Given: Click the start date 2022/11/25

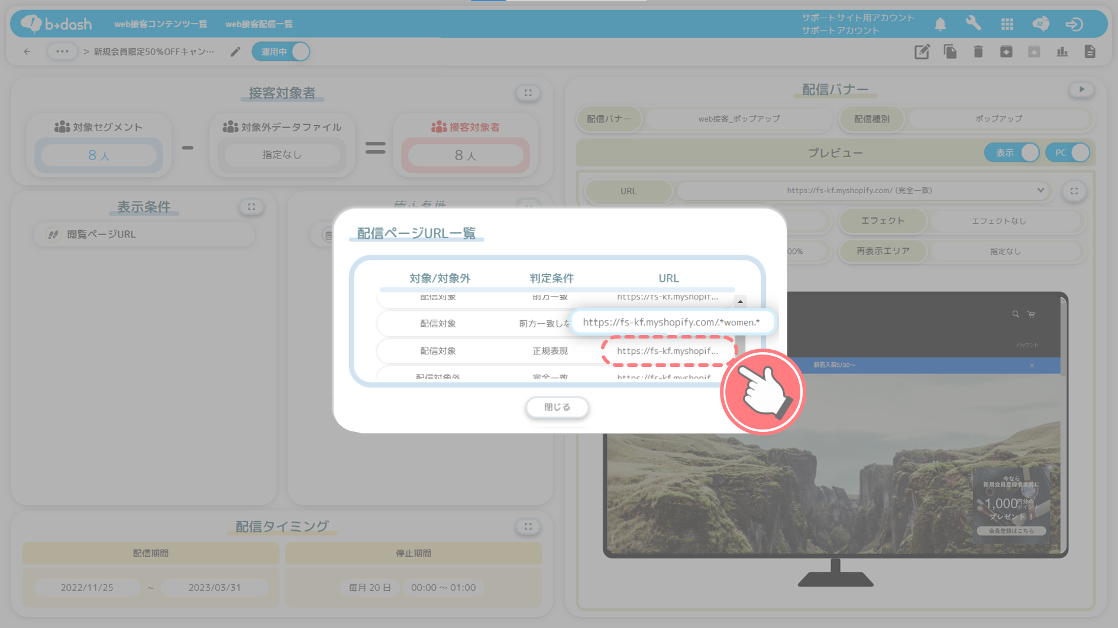Looking at the screenshot, I should pos(87,588).
